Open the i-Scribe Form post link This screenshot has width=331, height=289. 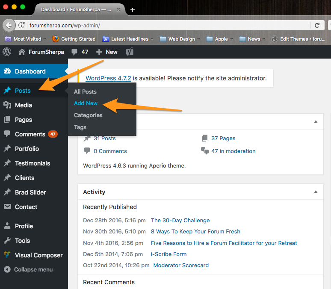[x=168, y=254]
